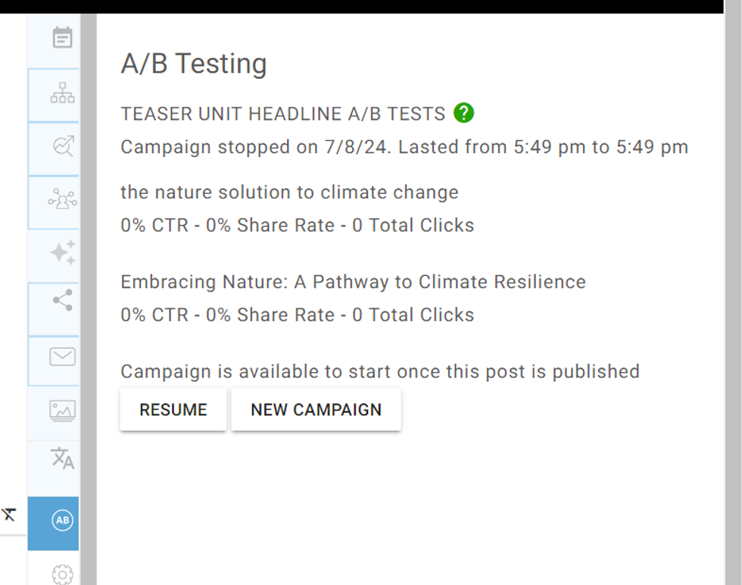Select the image media sidebar icon
742x585 pixels.
[62, 410]
